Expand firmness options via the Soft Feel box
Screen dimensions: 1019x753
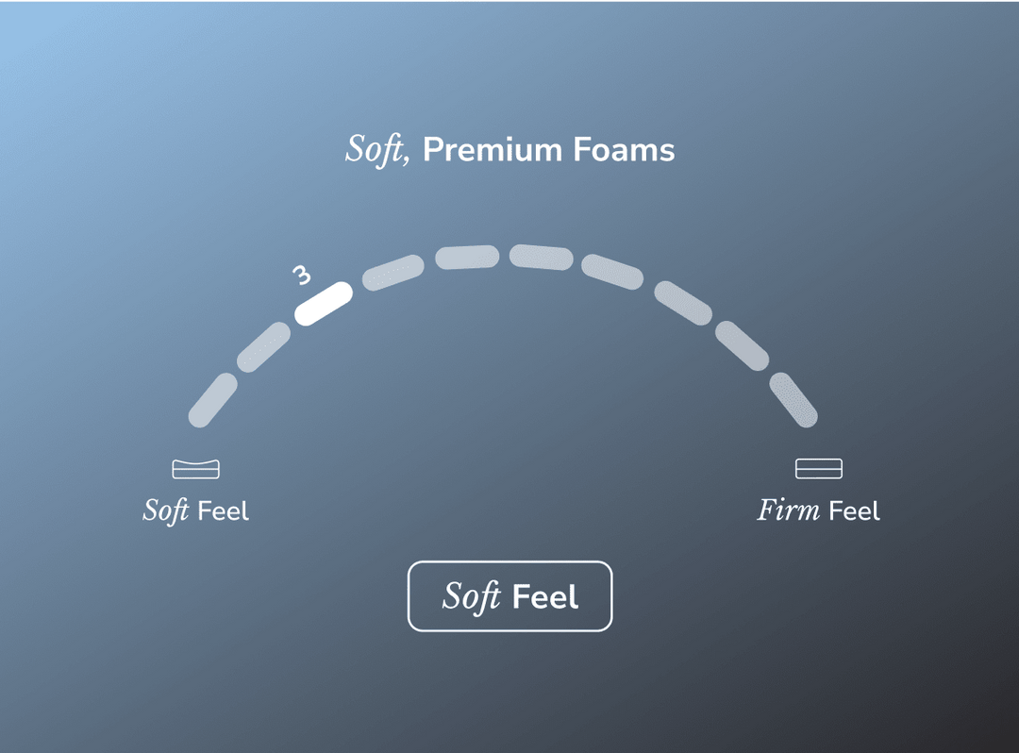(509, 596)
